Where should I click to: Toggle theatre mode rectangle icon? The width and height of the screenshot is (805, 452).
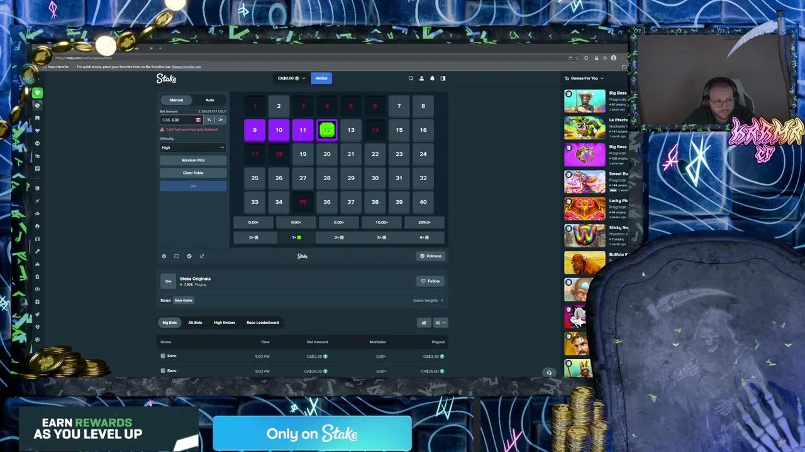pyautogui.click(x=177, y=256)
